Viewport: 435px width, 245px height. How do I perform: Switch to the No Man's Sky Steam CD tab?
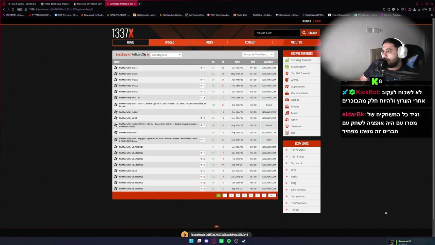pyautogui.click(x=88, y=4)
